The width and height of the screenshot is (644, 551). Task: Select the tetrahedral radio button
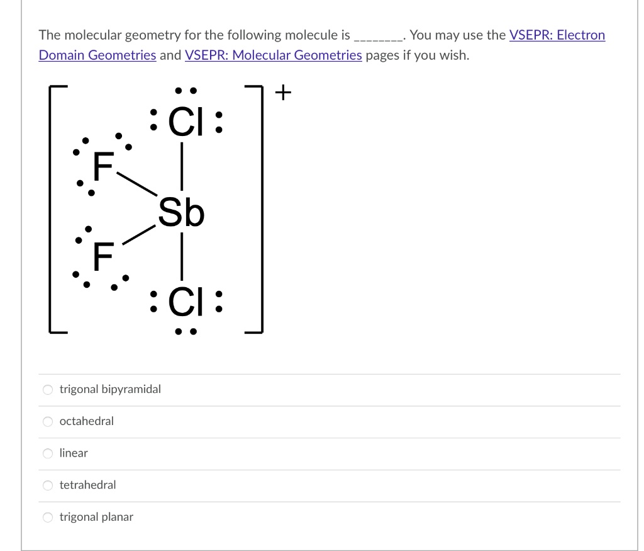(x=48, y=485)
